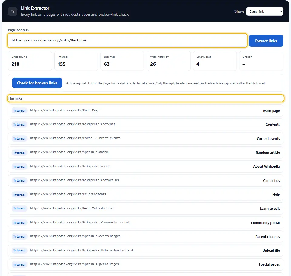Click the Wikipedia:Community_portal URL

pyautogui.click(x=80, y=222)
